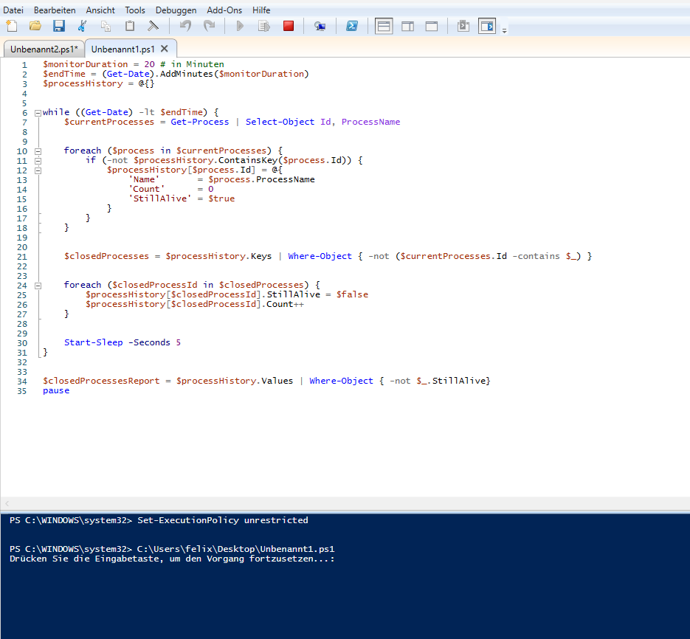Click Set-ExecutionPolicy unrestricted in console

tap(223, 520)
